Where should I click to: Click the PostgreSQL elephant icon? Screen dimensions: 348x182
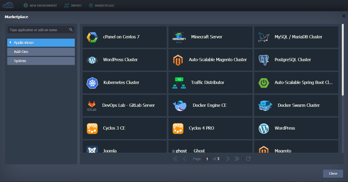[x=264, y=60]
